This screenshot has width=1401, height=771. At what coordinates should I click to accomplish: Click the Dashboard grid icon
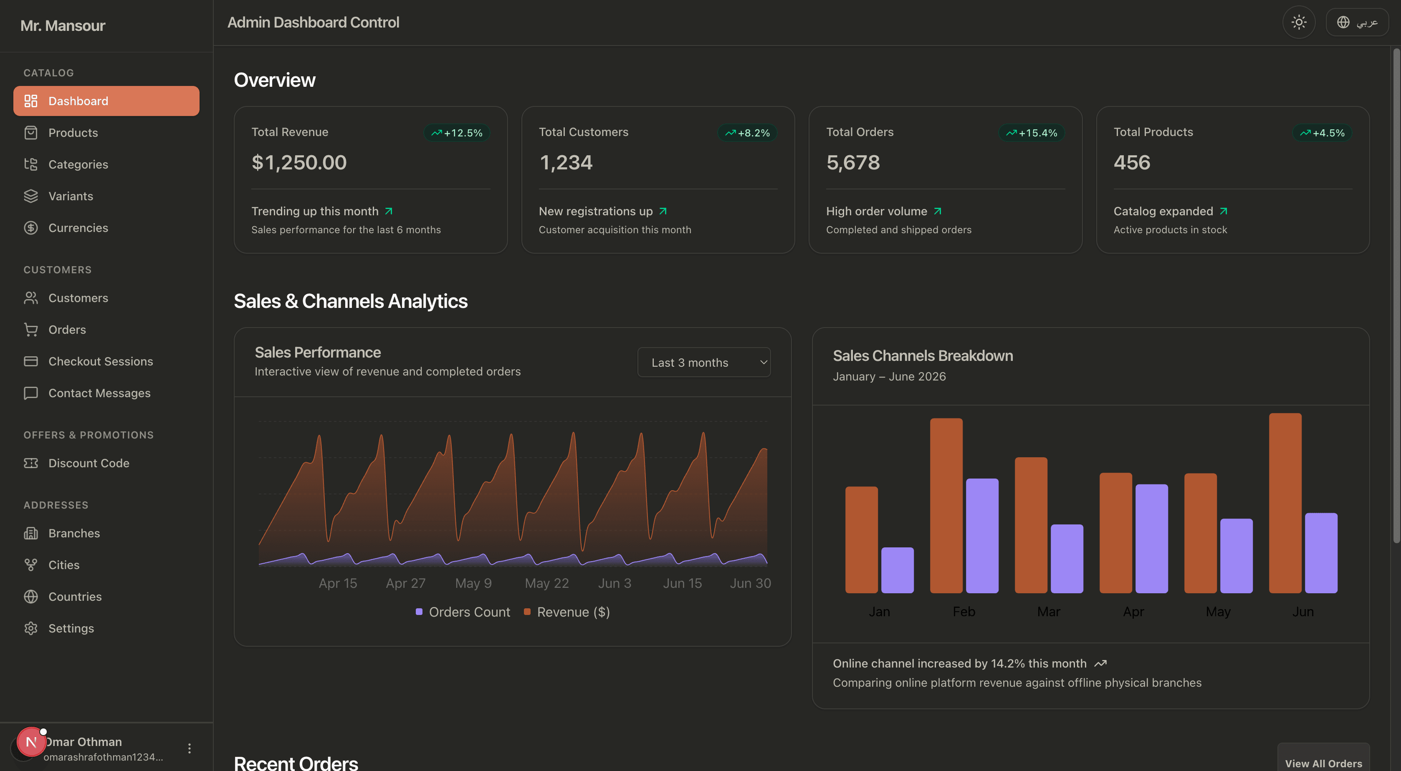point(31,101)
